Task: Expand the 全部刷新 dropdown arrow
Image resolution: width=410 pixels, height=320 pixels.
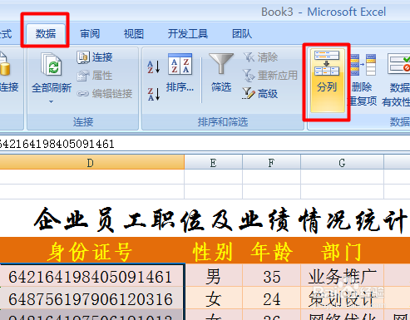Action: tap(51, 102)
